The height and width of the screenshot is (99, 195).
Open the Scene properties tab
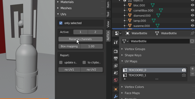(x=116, y=73)
